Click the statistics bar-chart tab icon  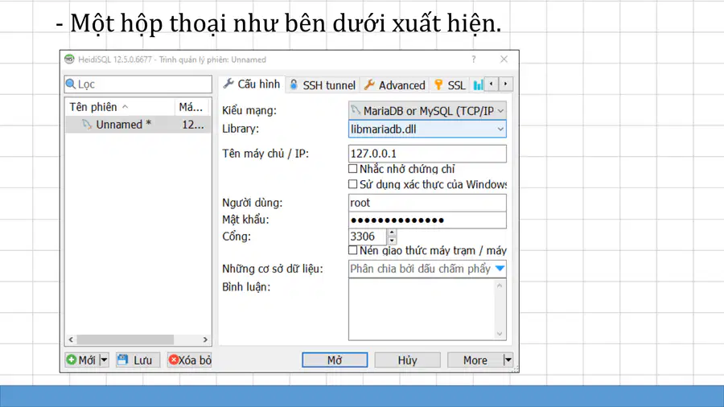pos(478,85)
